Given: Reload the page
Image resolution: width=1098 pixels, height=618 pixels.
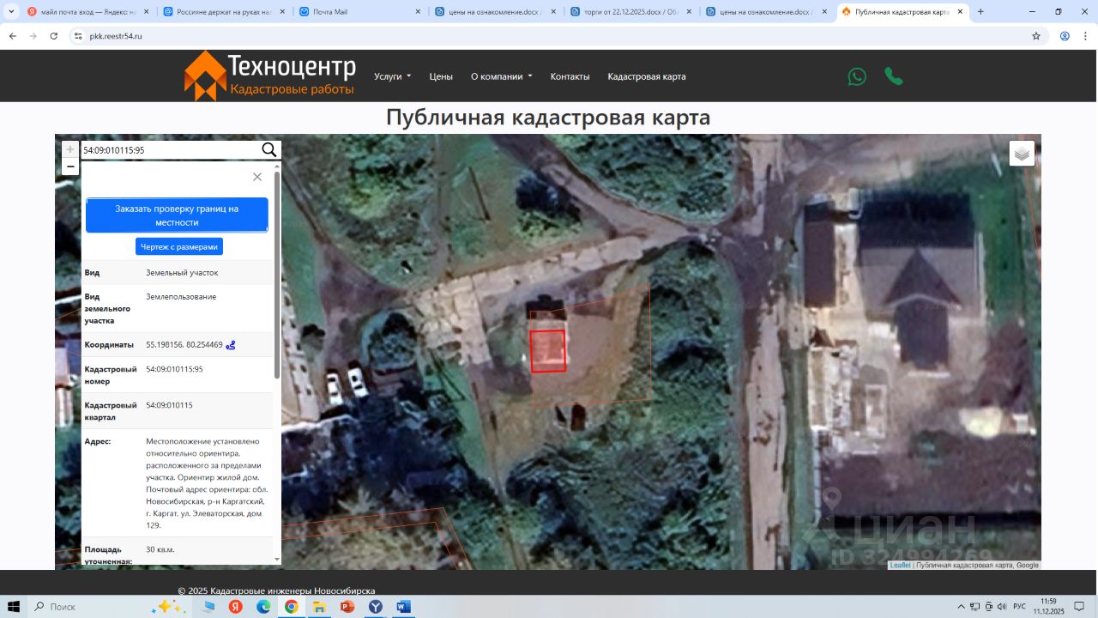Looking at the screenshot, I should (54, 36).
